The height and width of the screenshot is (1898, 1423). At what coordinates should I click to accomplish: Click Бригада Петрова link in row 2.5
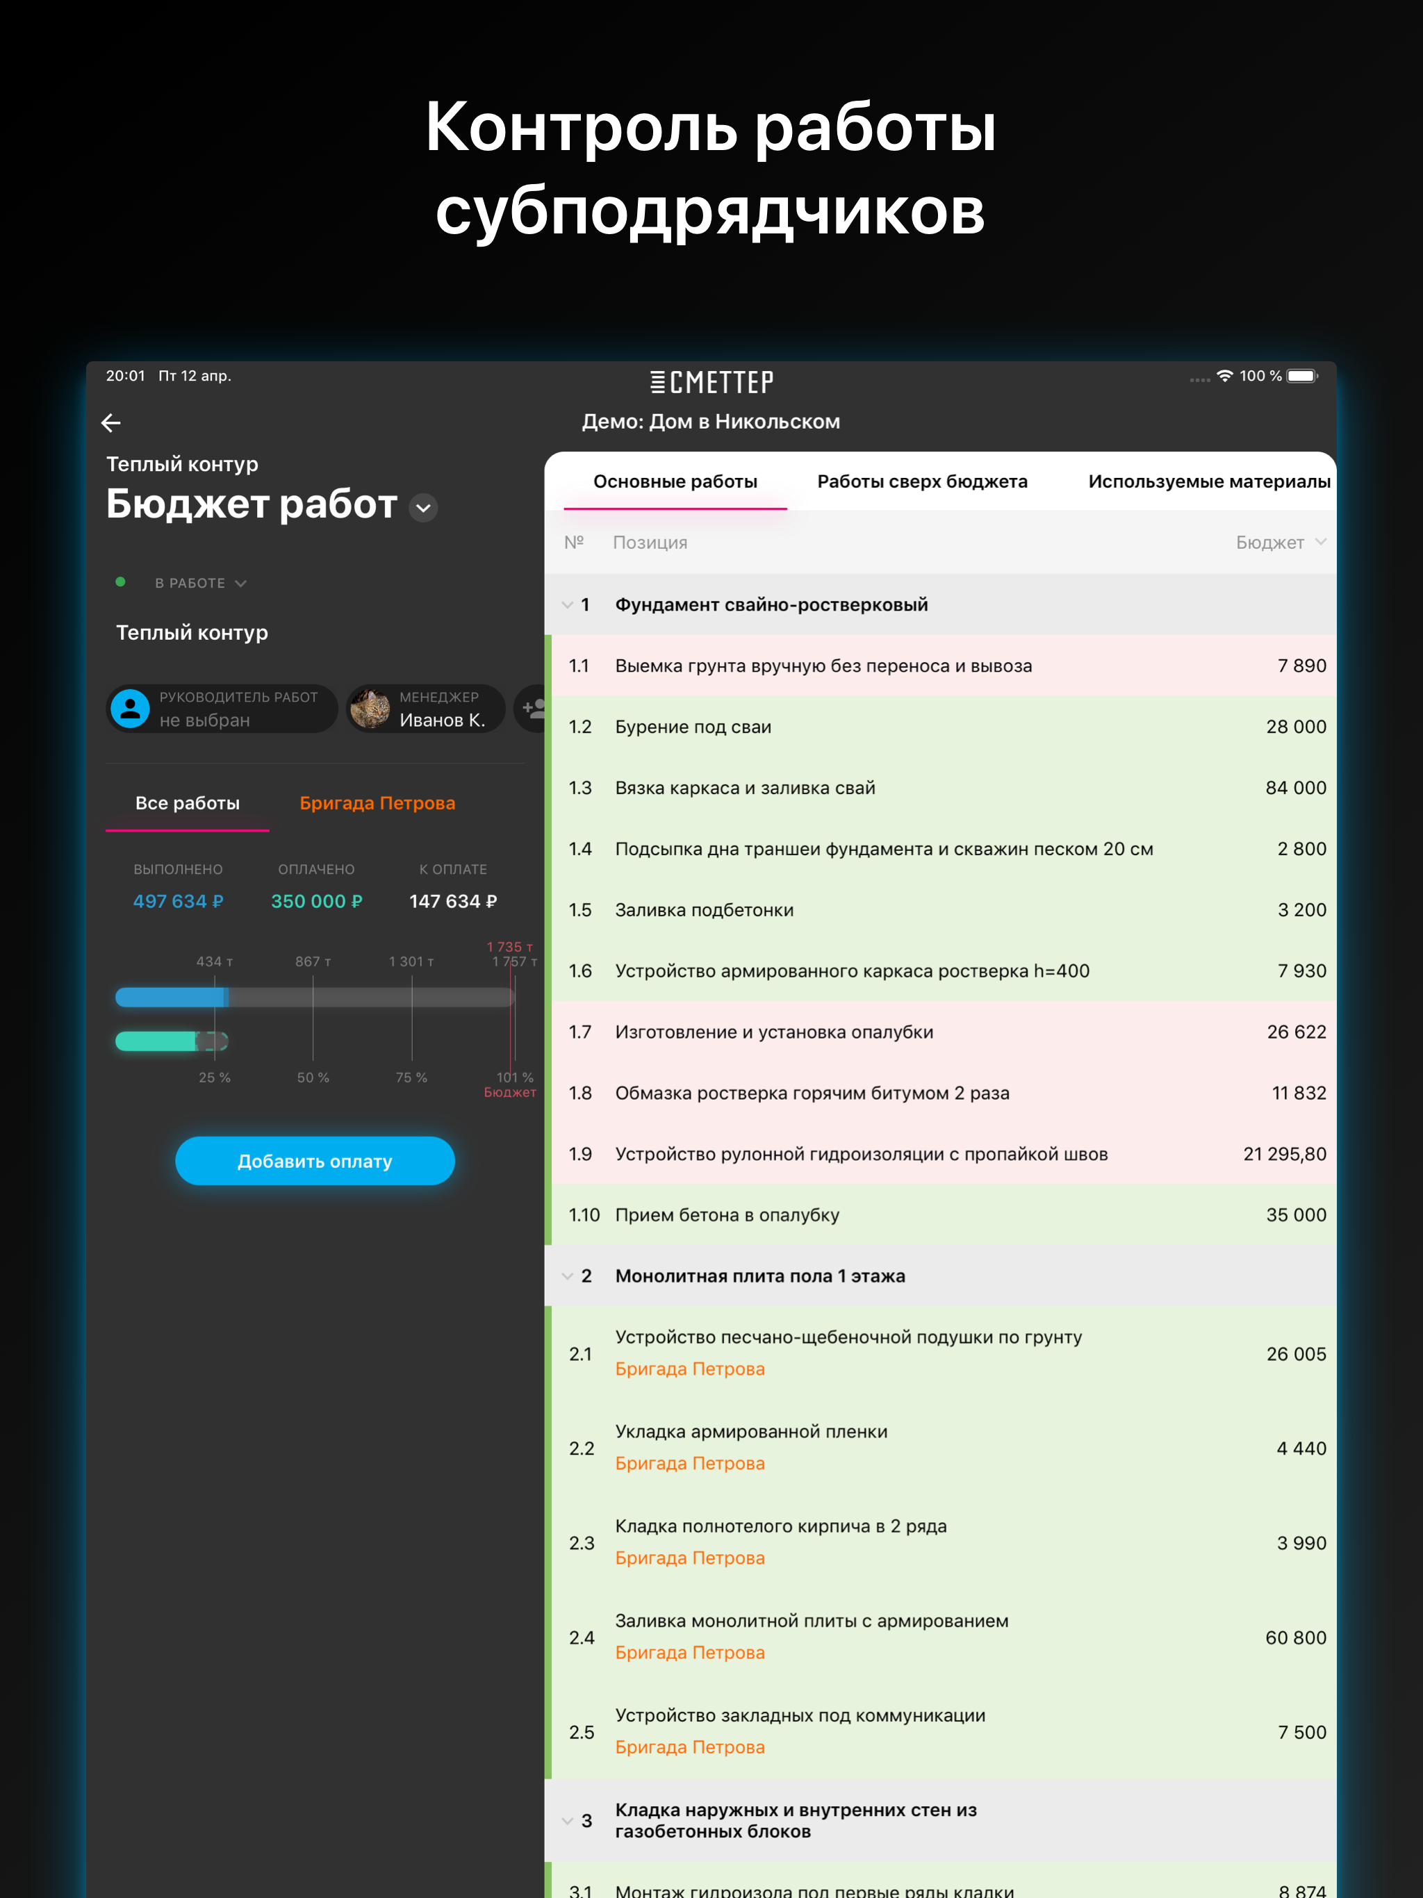click(x=689, y=1747)
